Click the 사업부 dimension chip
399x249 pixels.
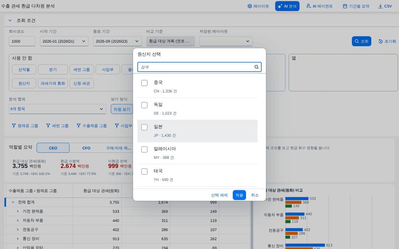[x=108, y=70]
